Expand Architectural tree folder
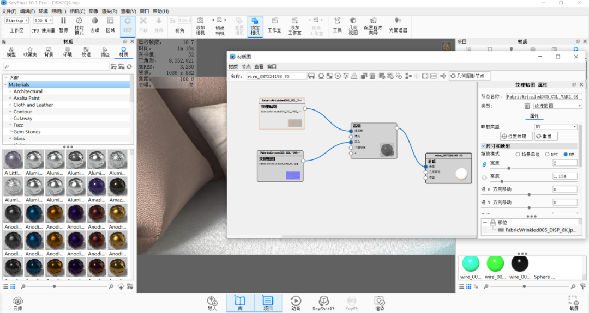This screenshot has width=589, height=313. click(x=10, y=91)
